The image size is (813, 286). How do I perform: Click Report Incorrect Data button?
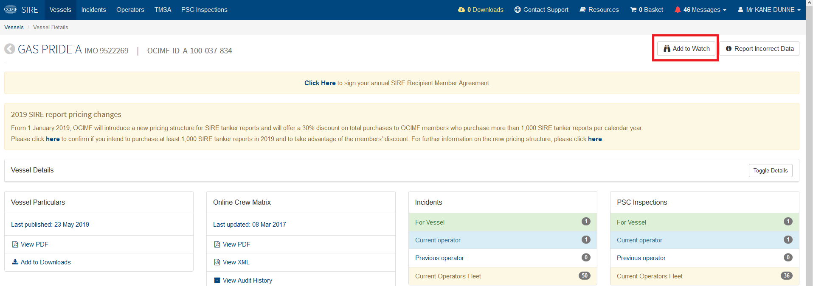point(759,49)
